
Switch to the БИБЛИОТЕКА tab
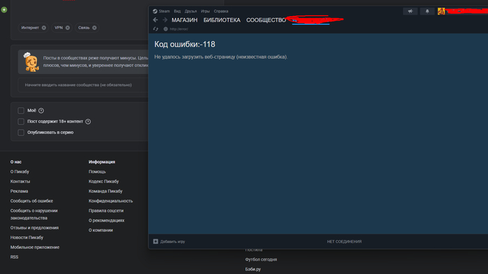[x=222, y=20]
